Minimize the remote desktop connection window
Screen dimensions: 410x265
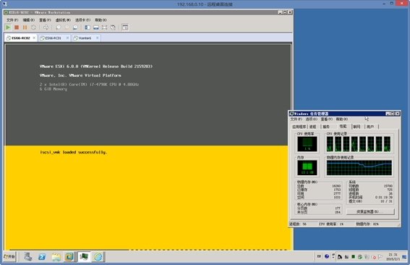384,4
